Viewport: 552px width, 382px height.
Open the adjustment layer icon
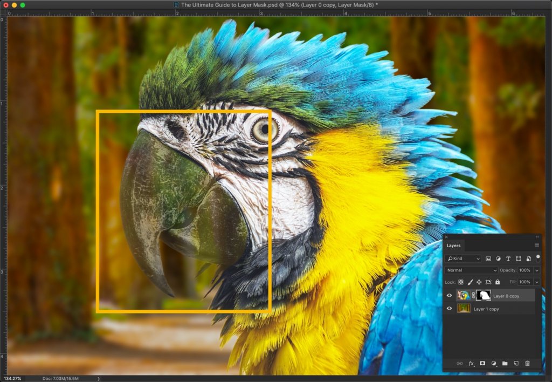pos(493,364)
